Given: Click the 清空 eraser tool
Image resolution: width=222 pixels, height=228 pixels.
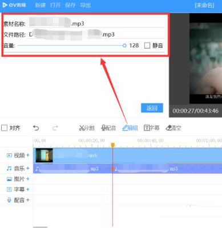Looking at the screenshot, I should 173,128.
